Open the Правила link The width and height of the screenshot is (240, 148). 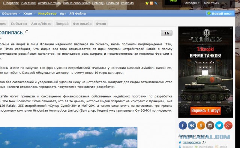point(112,3)
